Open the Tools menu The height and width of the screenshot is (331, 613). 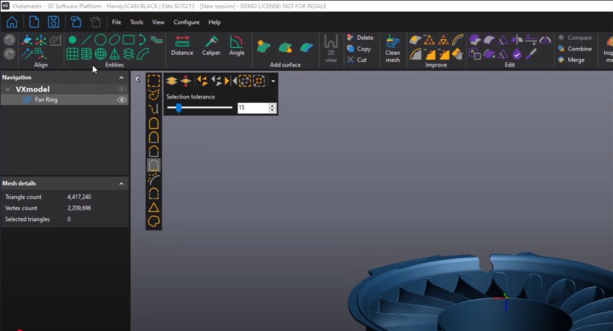tap(136, 22)
